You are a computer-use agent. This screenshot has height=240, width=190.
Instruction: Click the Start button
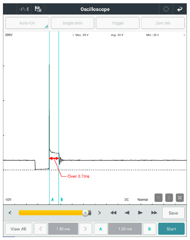171,229
